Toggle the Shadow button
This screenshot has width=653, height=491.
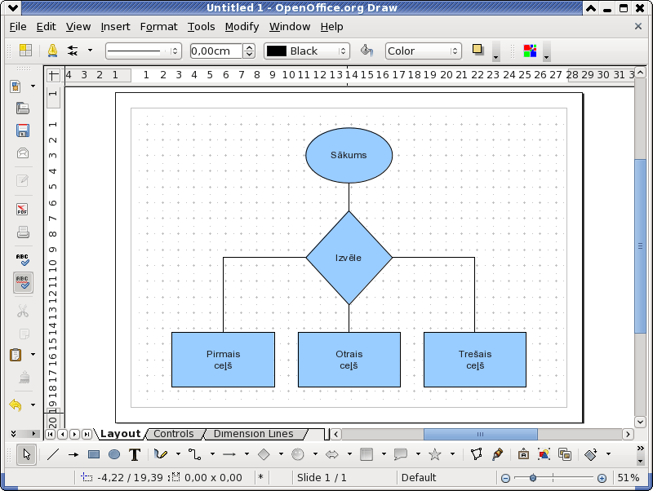click(478, 50)
